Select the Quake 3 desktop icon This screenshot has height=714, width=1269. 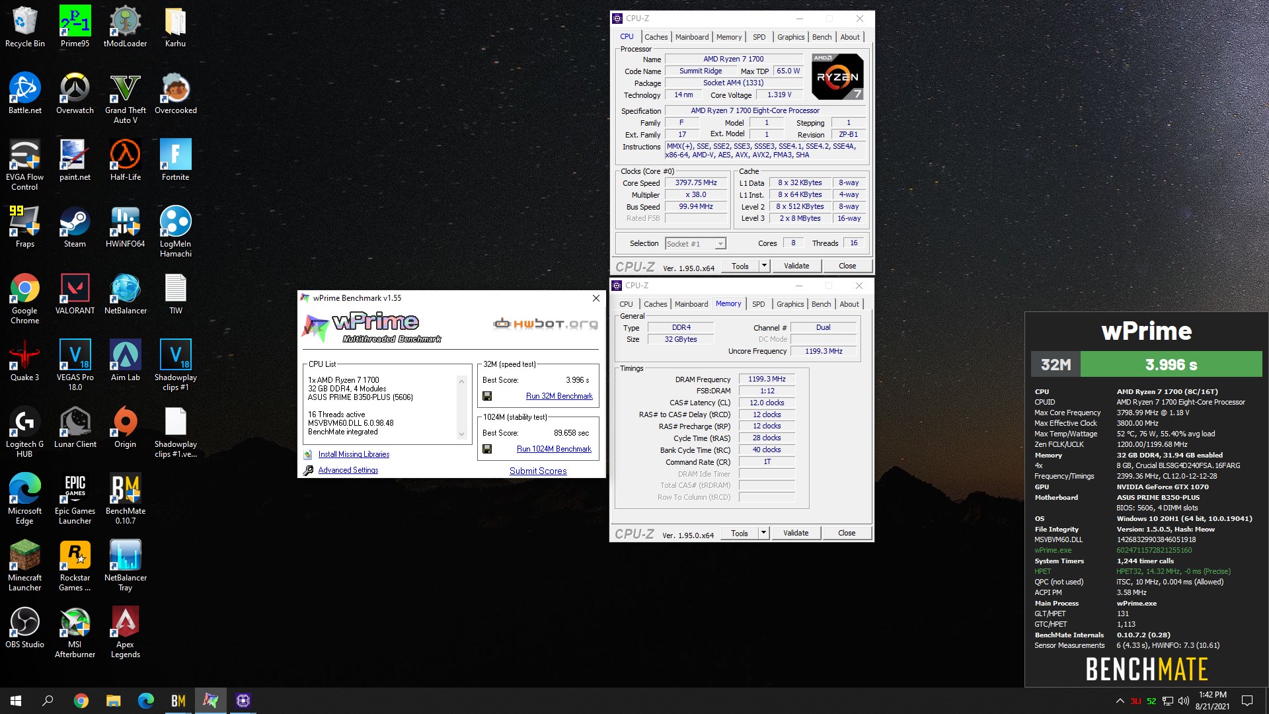[x=24, y=360]
